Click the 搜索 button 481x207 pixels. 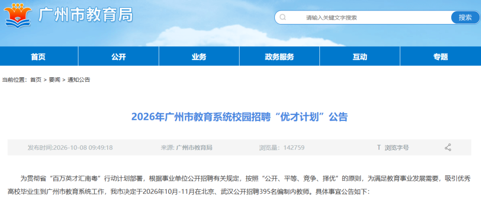pyautogui.click(x=465, y=17)
